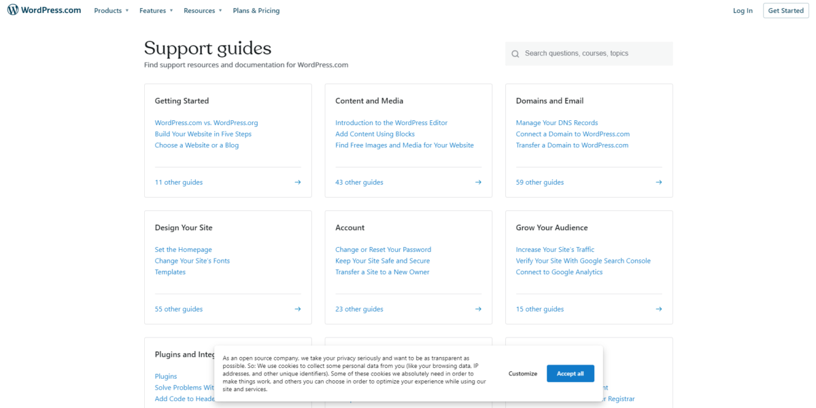The height and width of the screenshot is (408, 816).
Task: Click the Get Started button
Action: [x=786, y=11]
